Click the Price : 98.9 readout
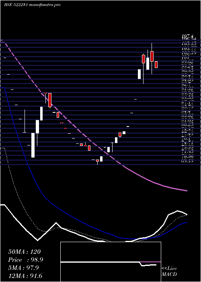Screen dimensions: 201x282 tap(25, 260)
